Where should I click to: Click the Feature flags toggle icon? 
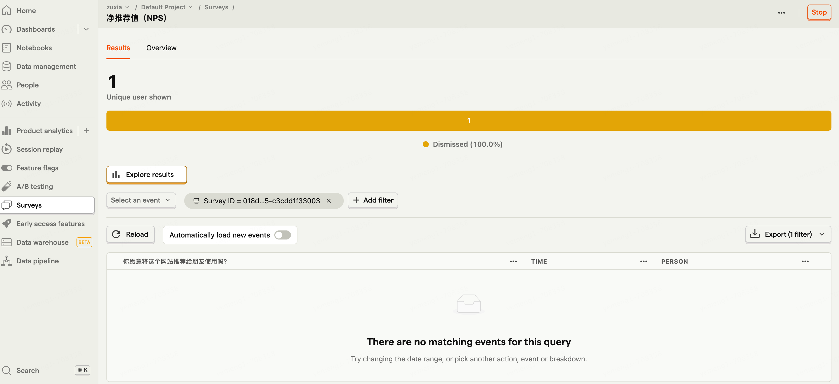(7, 168)
